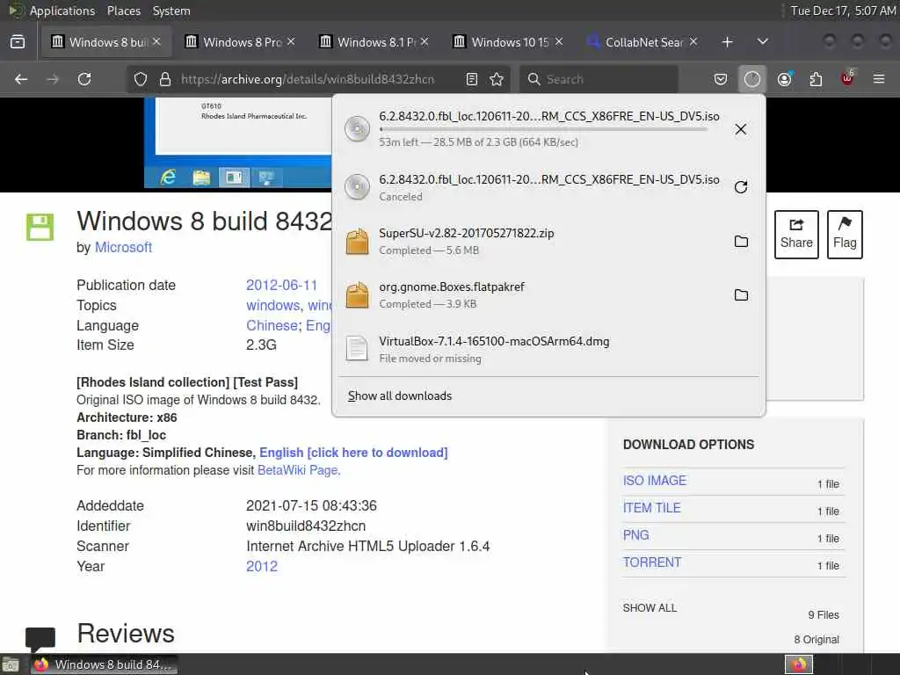Show SuperSU zip in folder

pyautogui.click(x=741, y=241)
